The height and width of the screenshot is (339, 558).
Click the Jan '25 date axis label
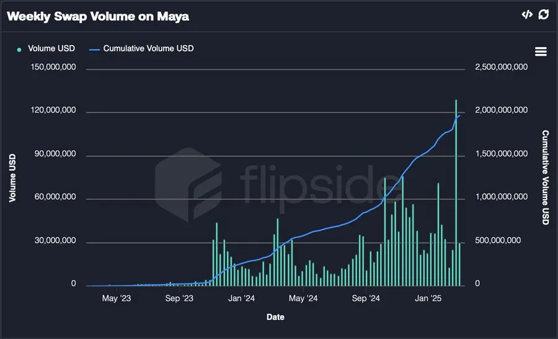point(428,298)
